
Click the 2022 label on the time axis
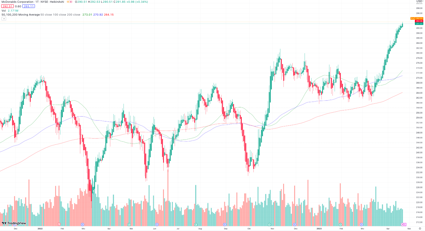pyautogui.click(x=40, y=228)
